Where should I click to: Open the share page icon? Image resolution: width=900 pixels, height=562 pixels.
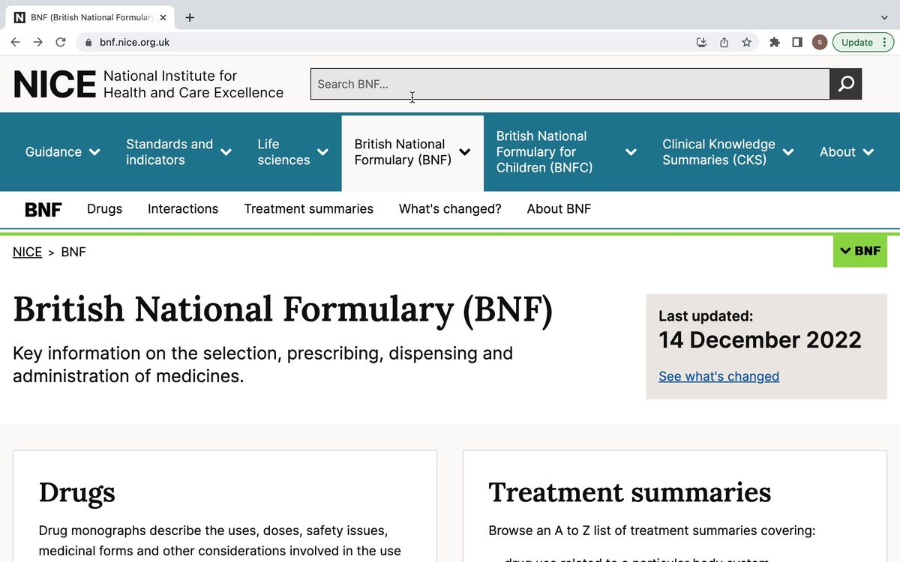[x=724, y=43]
